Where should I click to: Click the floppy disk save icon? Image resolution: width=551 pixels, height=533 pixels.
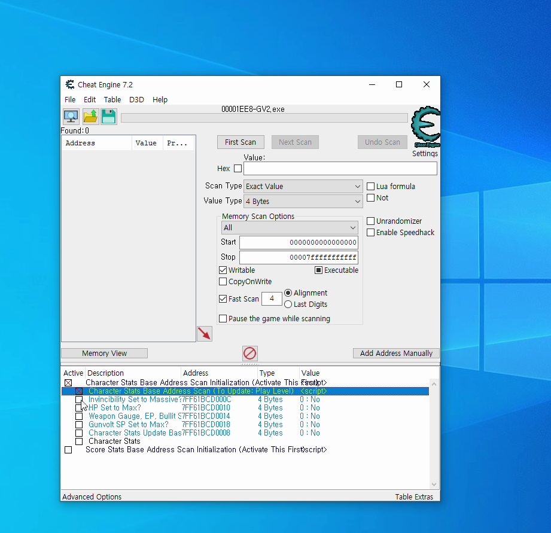[x=109, y=117]
